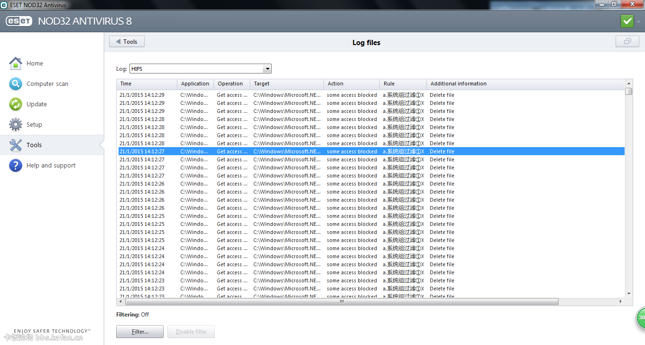Select the first 14:12:25 log entry
This screenshot has width=645, height=345.
371,216
